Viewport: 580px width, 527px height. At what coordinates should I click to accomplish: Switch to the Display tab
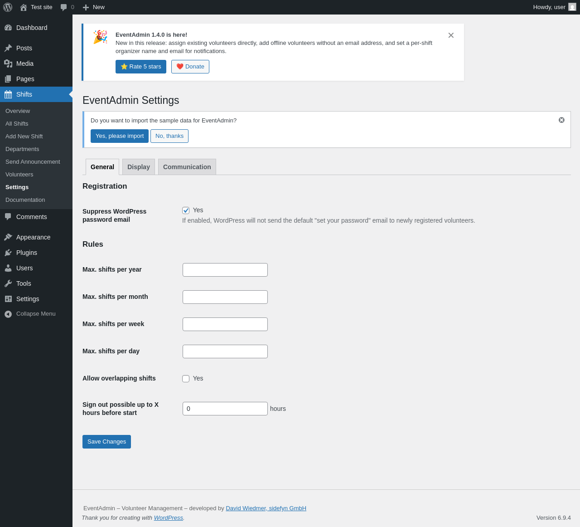[x=139, y=167]
